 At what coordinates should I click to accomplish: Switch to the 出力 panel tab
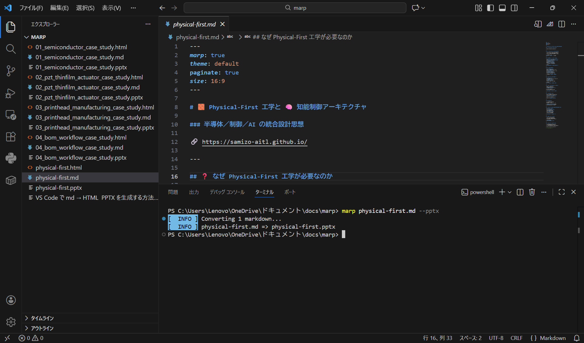pos(194,192)
